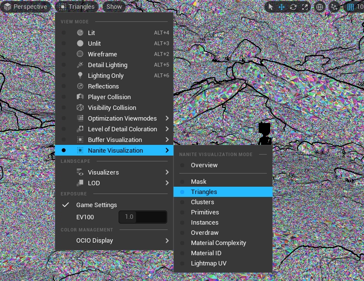Activate the Scale tool in viewport toolbar

(305, 7)
